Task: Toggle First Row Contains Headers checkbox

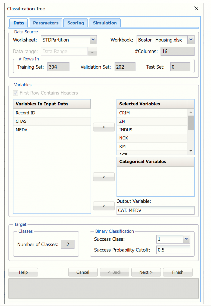Action: tap(16, 93)
